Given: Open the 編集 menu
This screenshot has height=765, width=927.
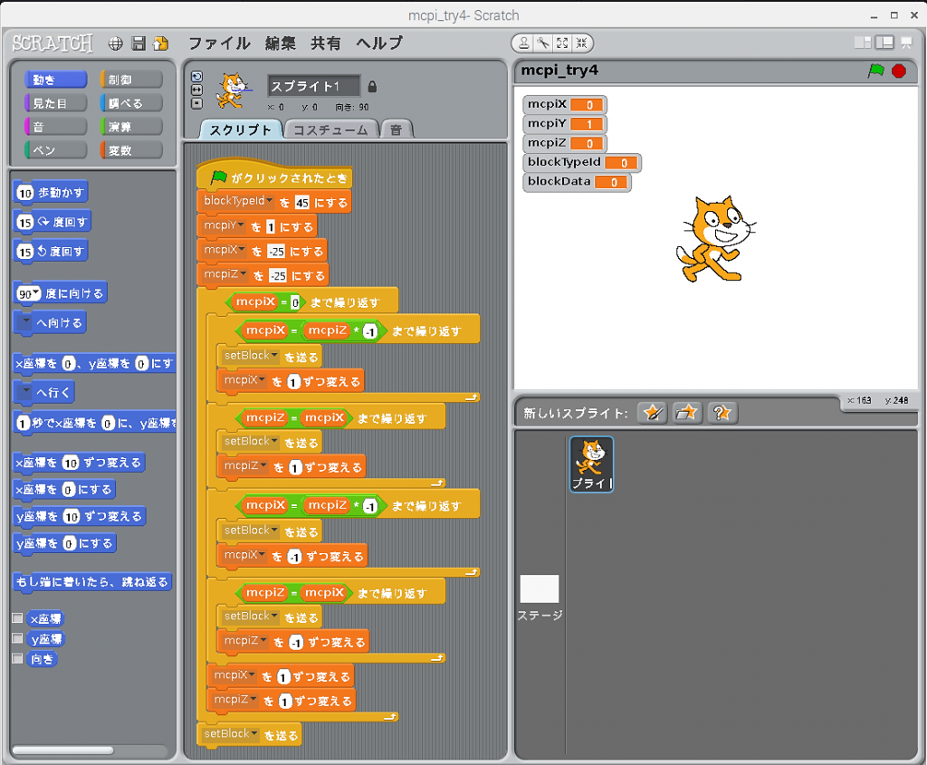Looking at the screenshot, I should (281, 43).
